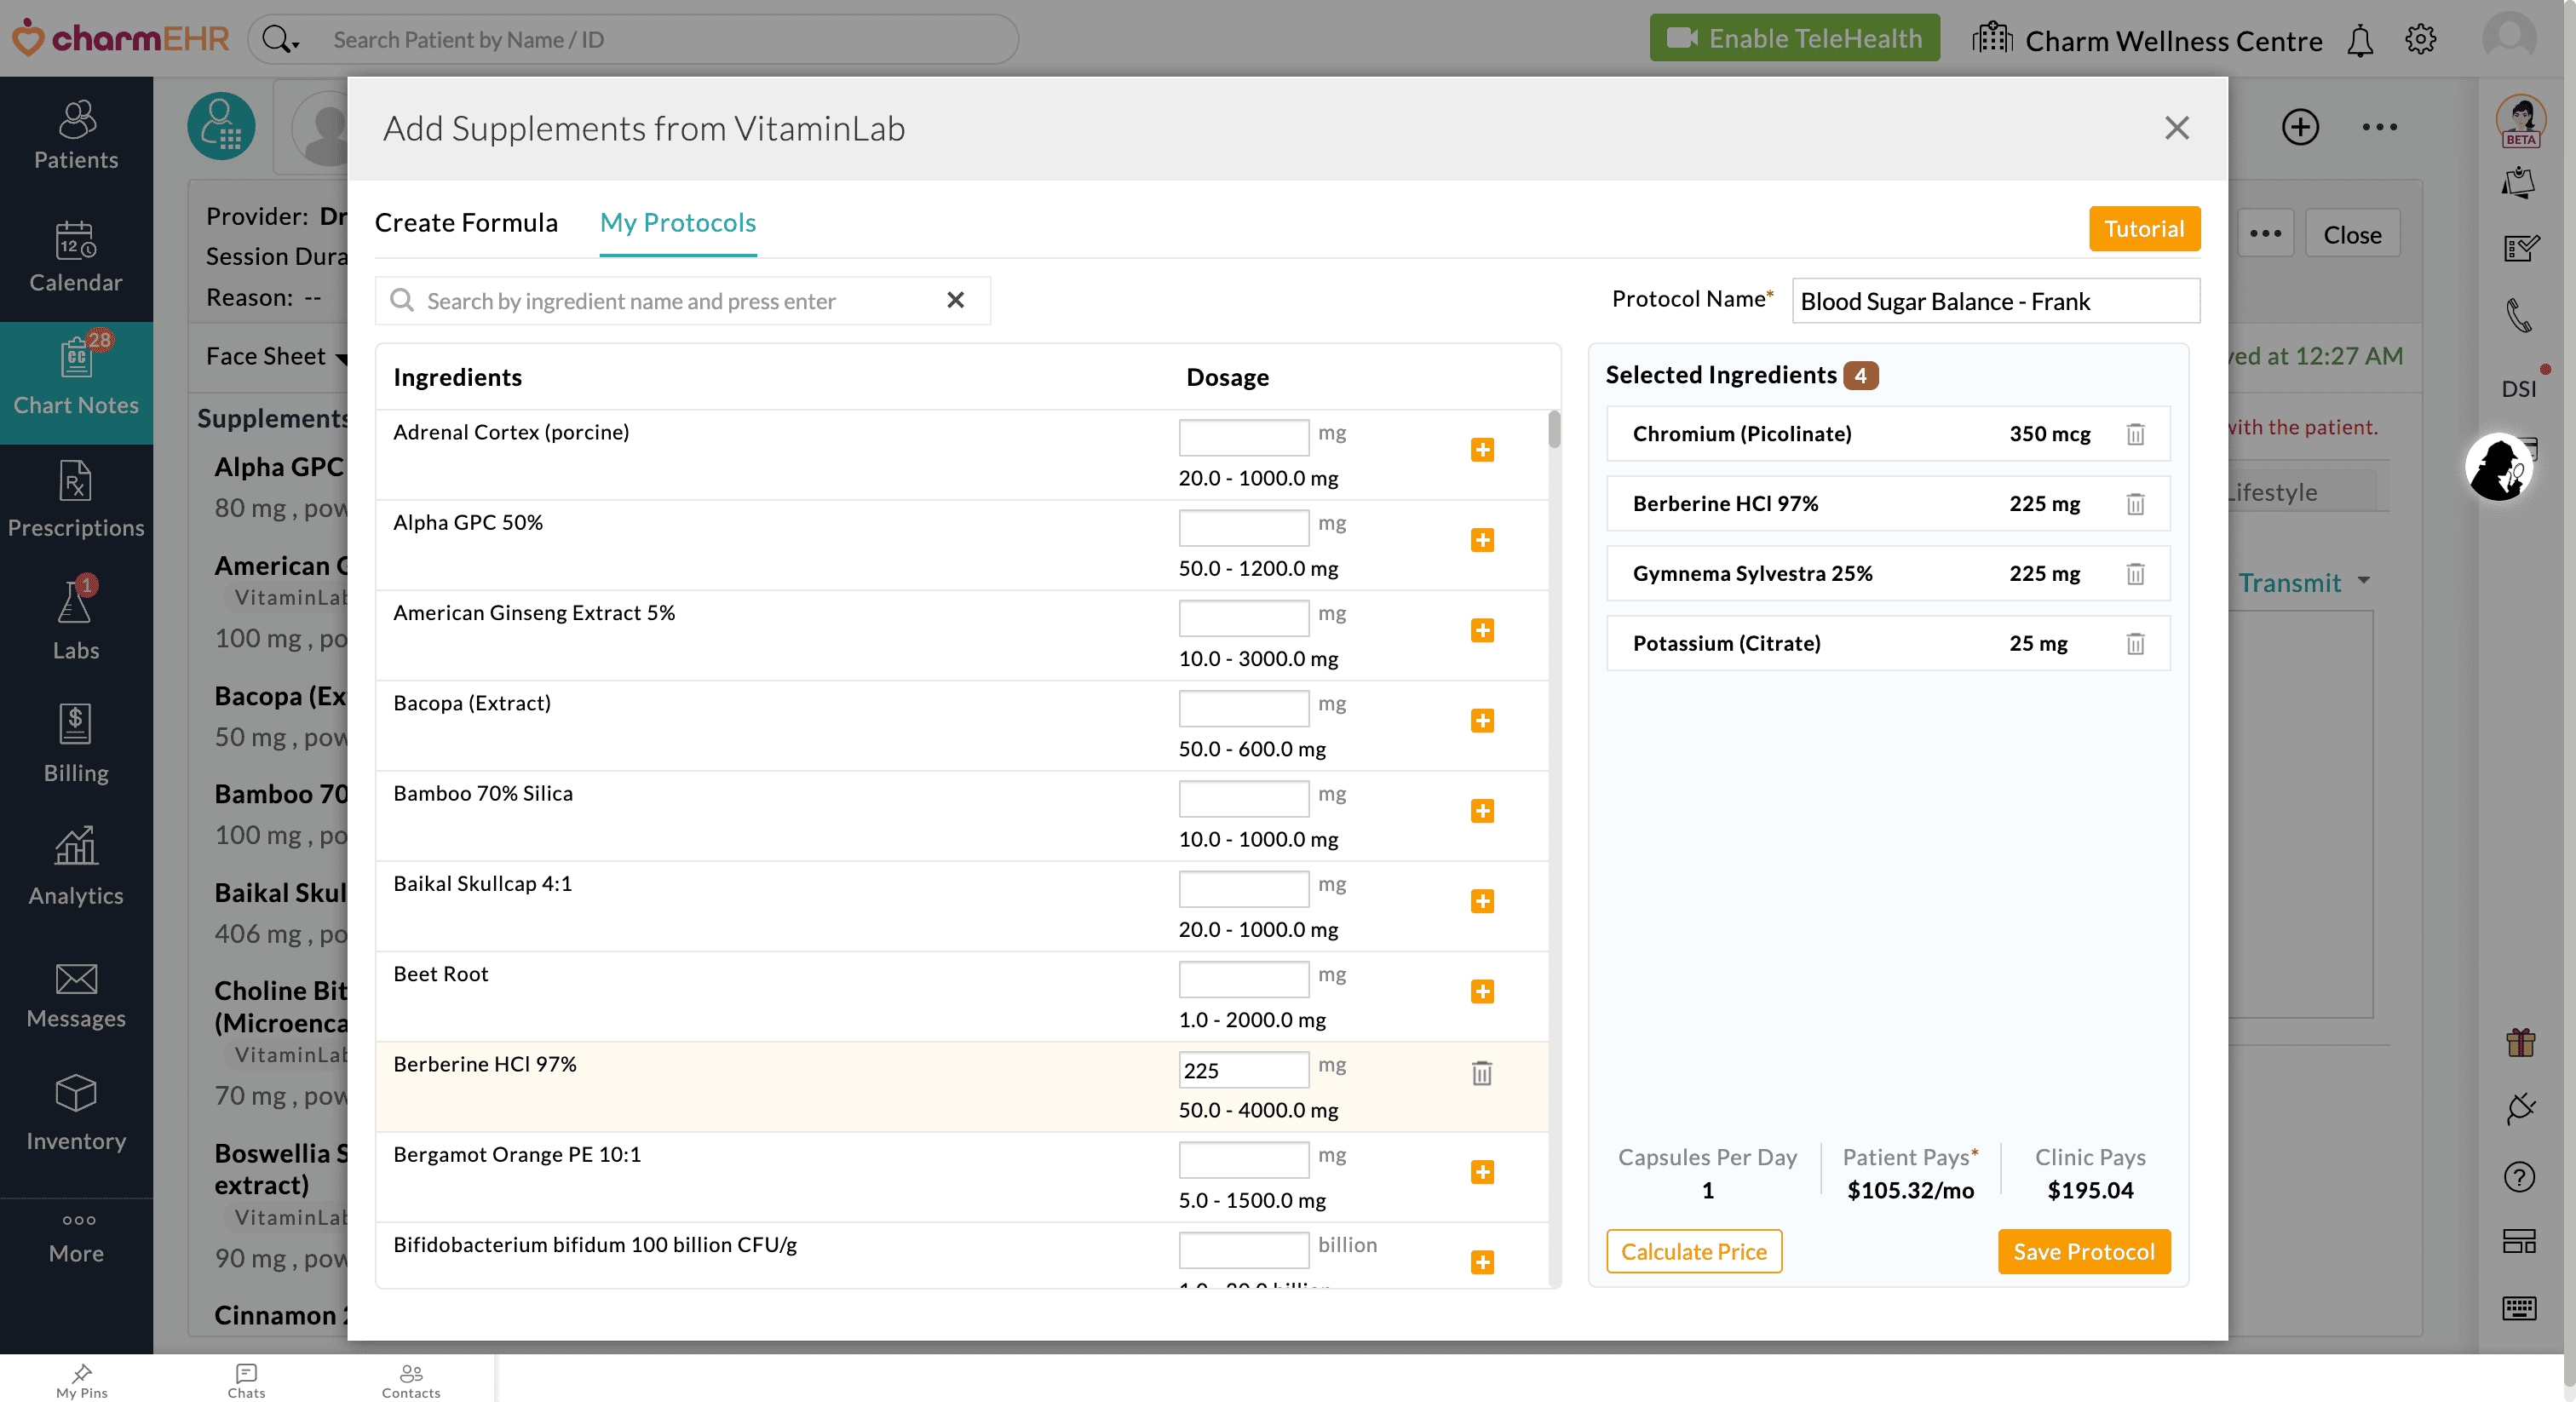This screenshot has width=2576, height=1402.
Task: Open Labs in left sidebar
Action: (x=76, y=620)
